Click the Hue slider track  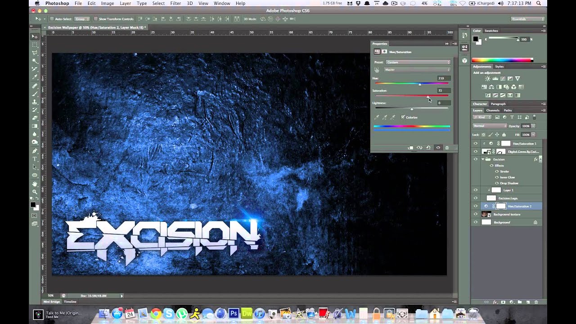pos(412,84)
